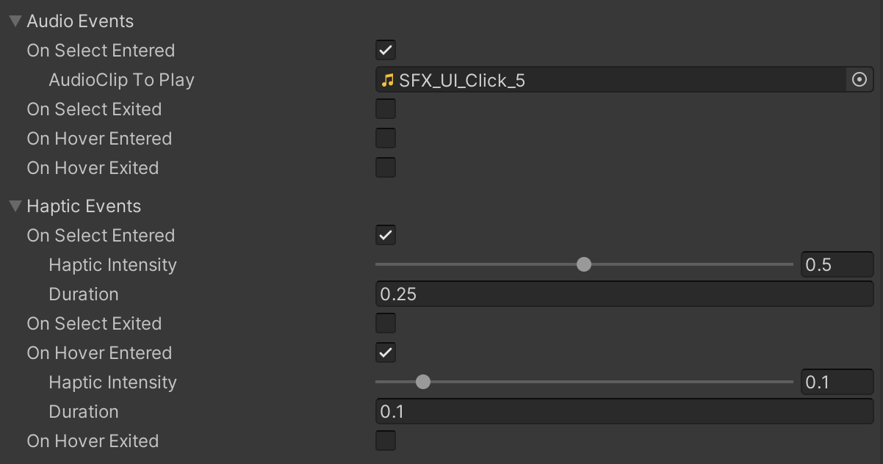Enable Haptic Events On Select Exited
Screen dimensions: 883x464
(386, 324)
